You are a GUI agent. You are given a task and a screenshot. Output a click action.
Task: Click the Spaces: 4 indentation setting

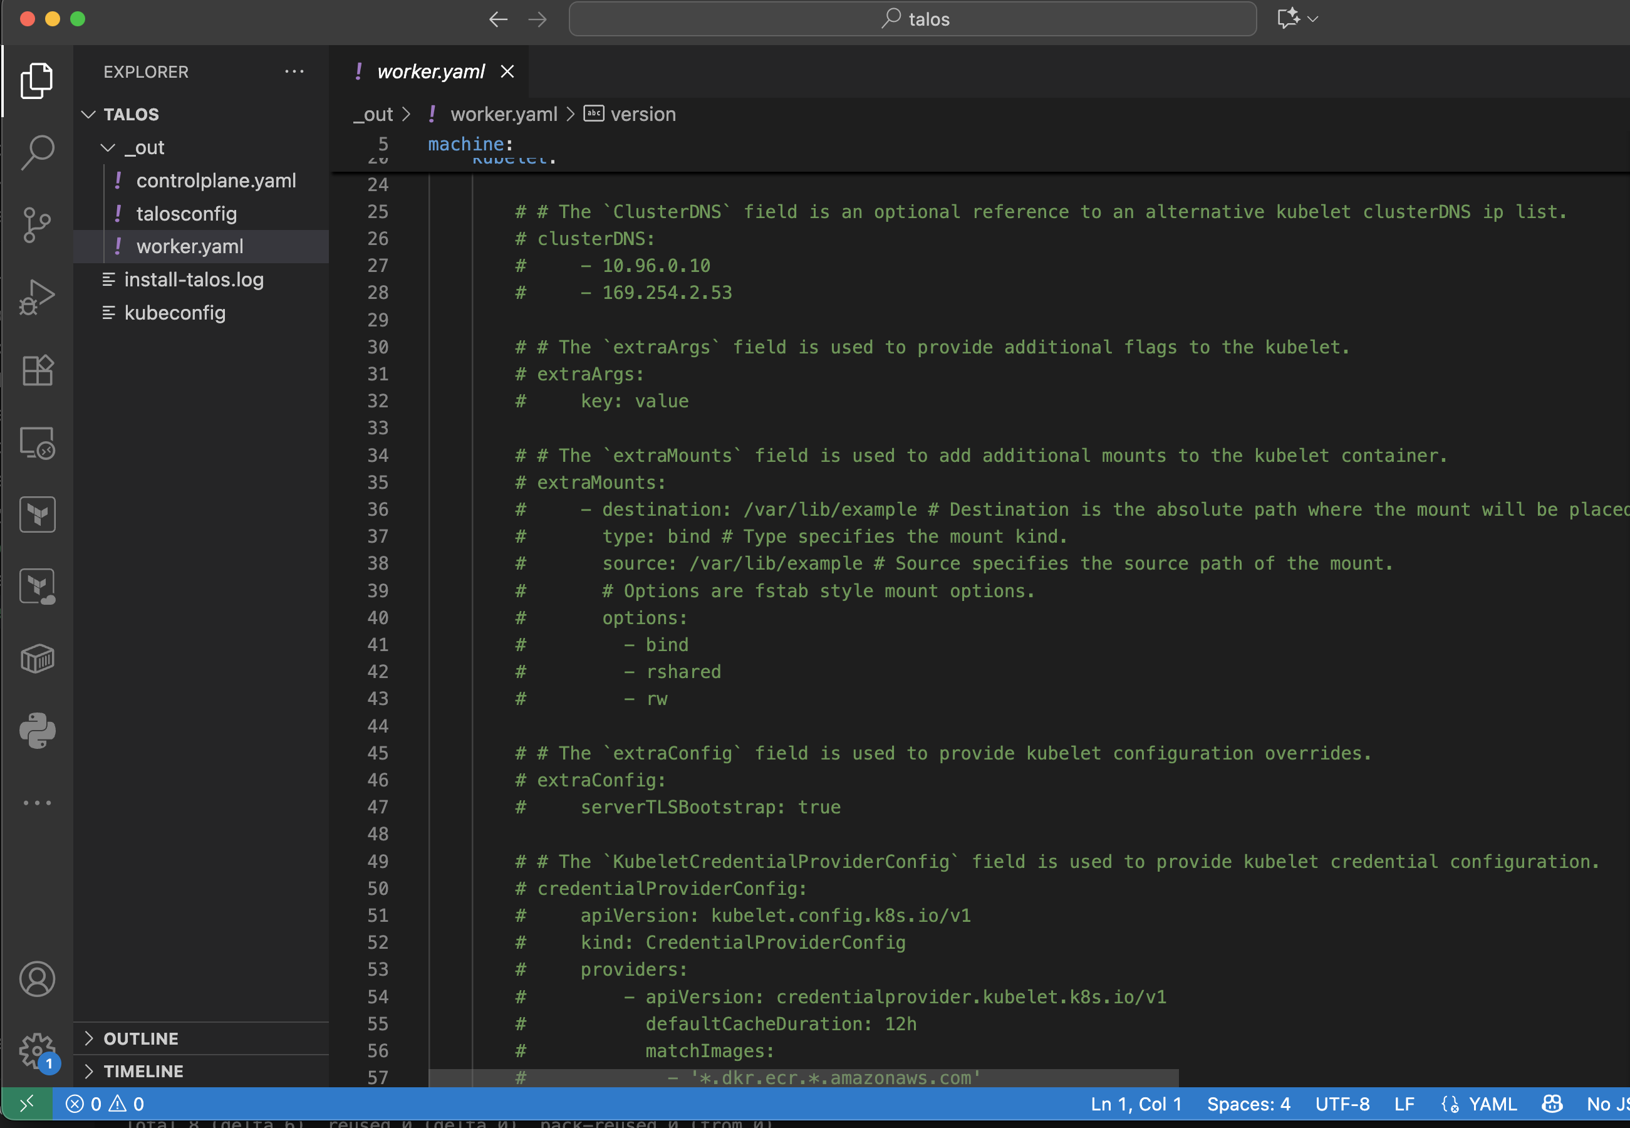1248,1104
